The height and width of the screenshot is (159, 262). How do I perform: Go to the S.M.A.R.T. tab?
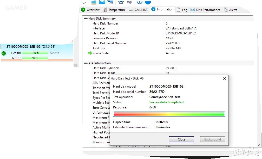(139, 10)
